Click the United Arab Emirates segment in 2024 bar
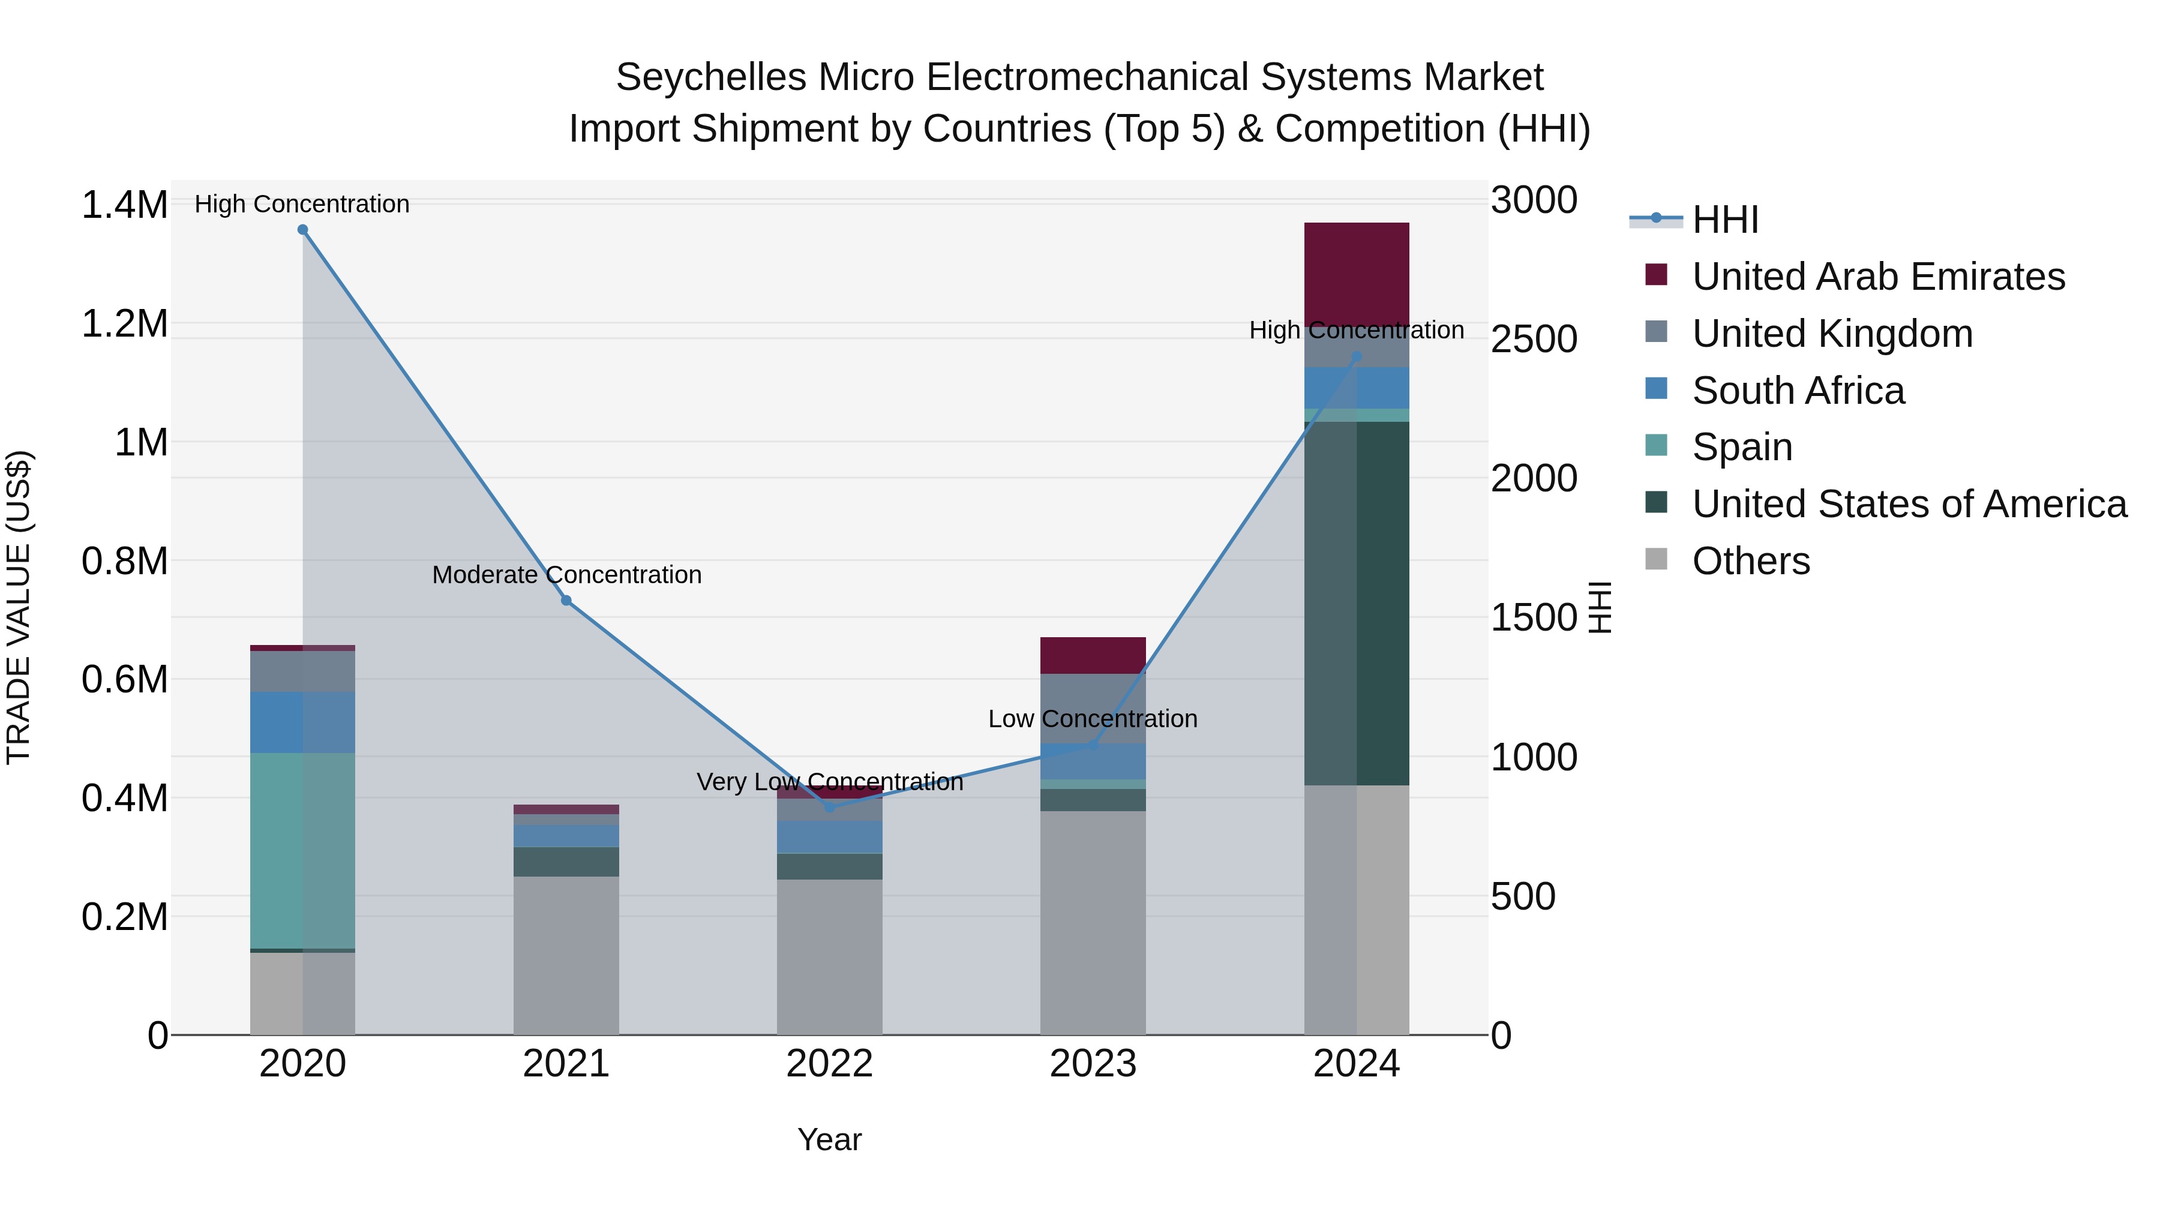The image size is (2160, 1215). 1357,274
